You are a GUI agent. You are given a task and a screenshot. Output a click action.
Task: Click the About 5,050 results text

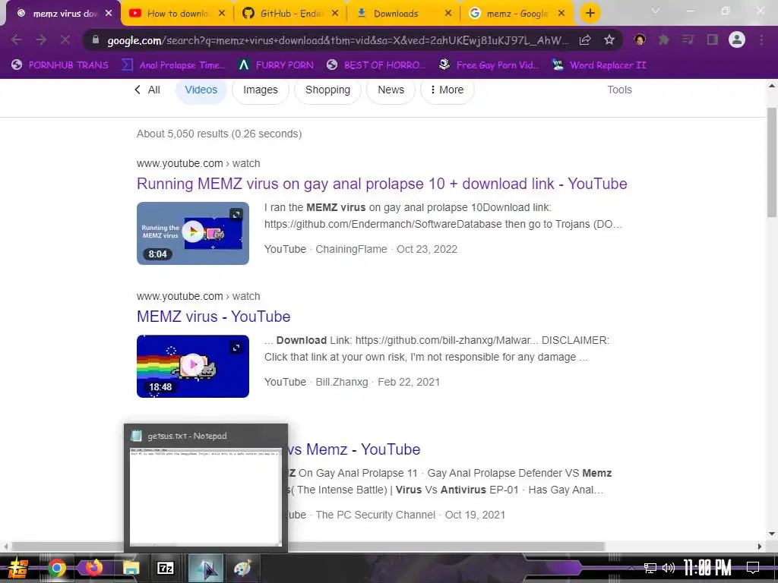[x=219, y=134]
